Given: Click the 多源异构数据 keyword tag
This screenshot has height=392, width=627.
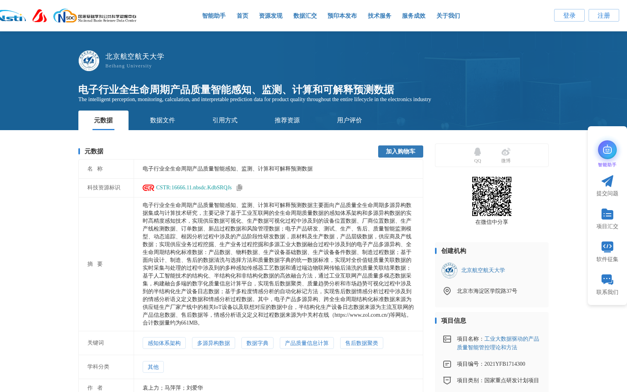Looking at the screenshot, I should coord(214,343).
